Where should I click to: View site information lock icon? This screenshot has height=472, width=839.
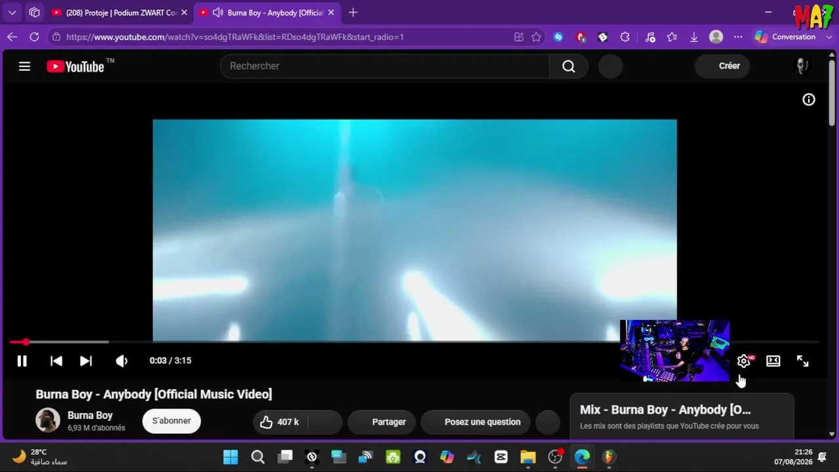(56, 37)
